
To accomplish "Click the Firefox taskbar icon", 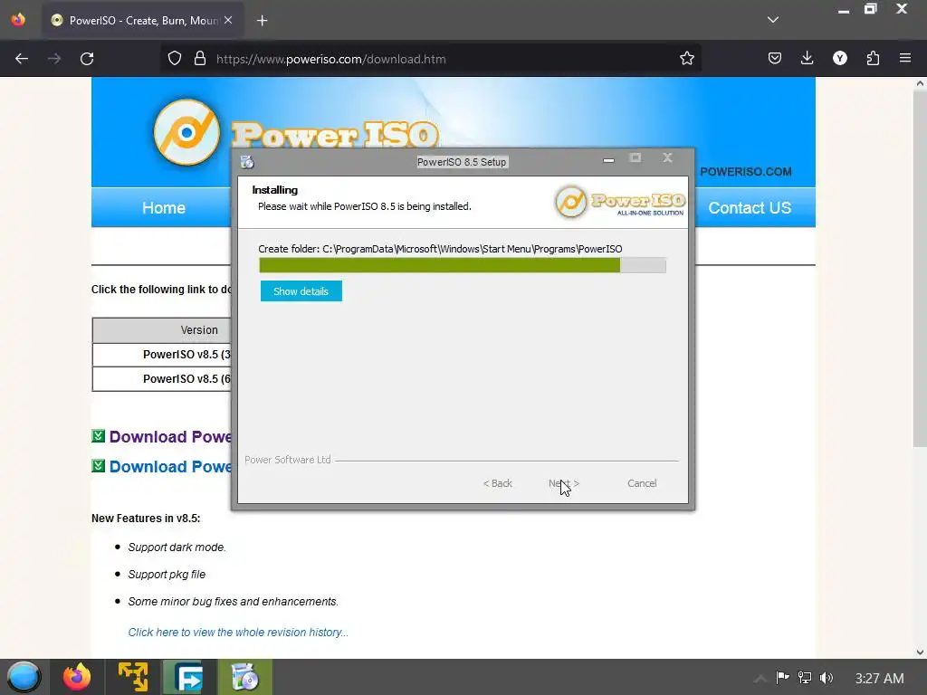I will pos(78,677).
